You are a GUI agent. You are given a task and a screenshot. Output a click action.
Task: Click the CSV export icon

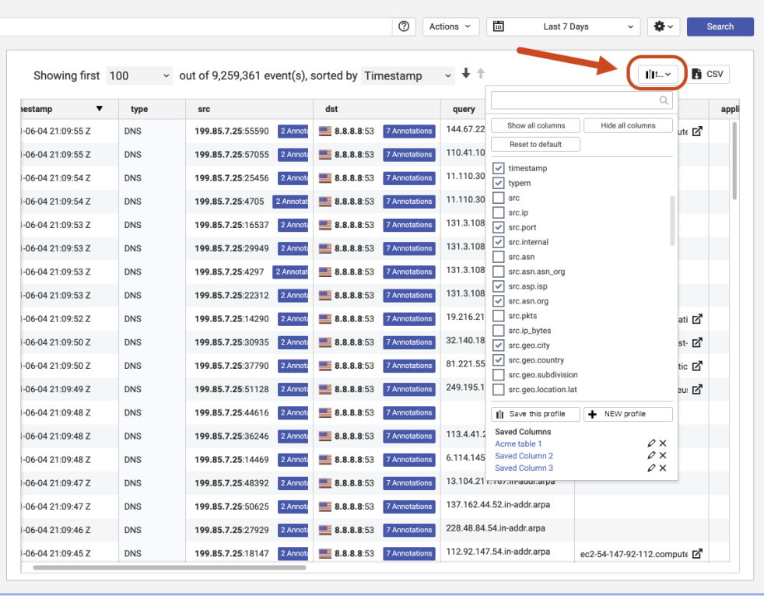point(696,74)
